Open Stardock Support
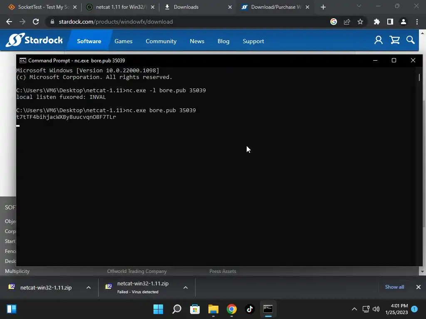The height and width of the screenshot is (319, 426). (x=253, y=41)
